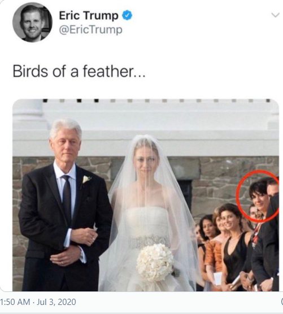Open the tweet options chevron menu

tap(276, 15)
